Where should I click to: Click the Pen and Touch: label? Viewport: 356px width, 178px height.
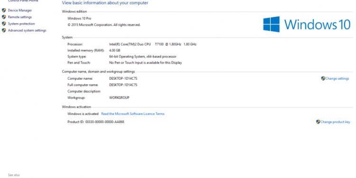pos(79,63)
